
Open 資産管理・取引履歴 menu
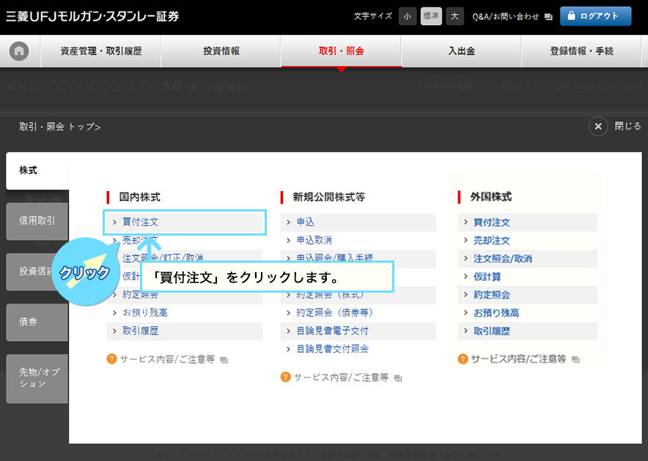[x=101, y=51]
